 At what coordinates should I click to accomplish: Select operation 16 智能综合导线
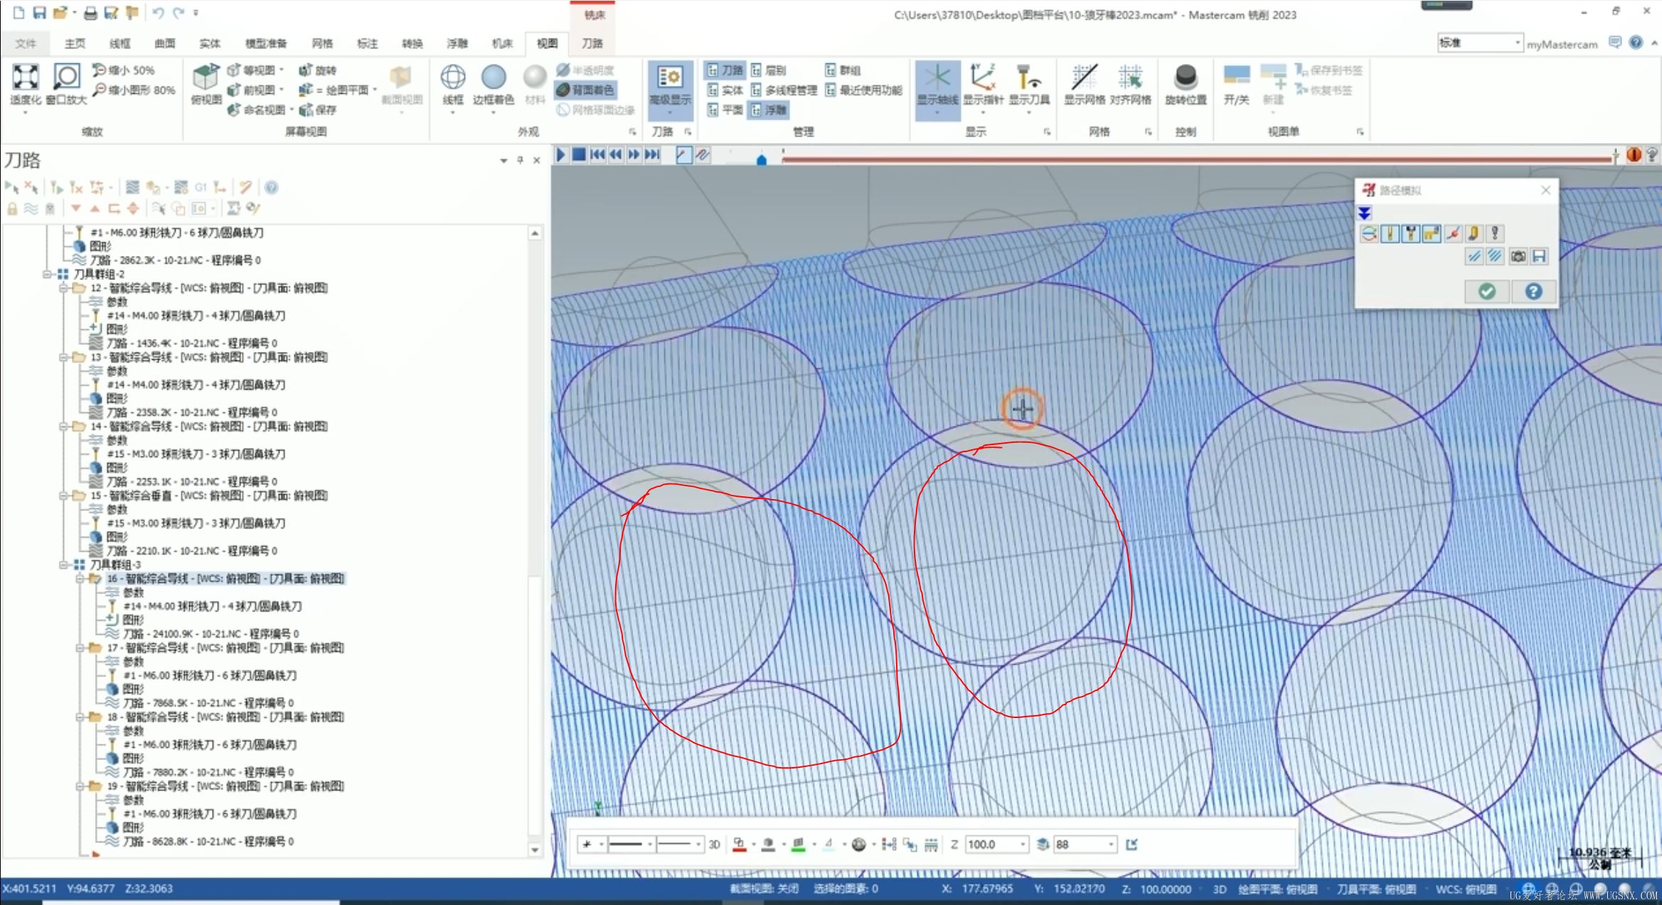(225, 579)
